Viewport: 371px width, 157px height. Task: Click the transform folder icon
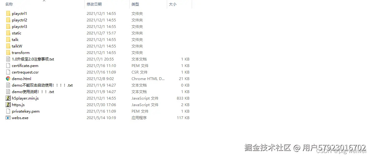click(x=8, y=53)
